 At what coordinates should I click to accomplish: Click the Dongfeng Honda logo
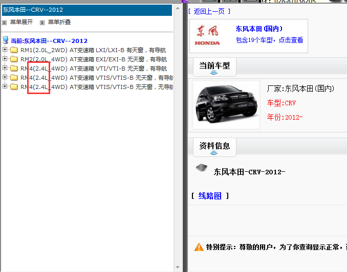pyautogui.click(x=207, y=35)
